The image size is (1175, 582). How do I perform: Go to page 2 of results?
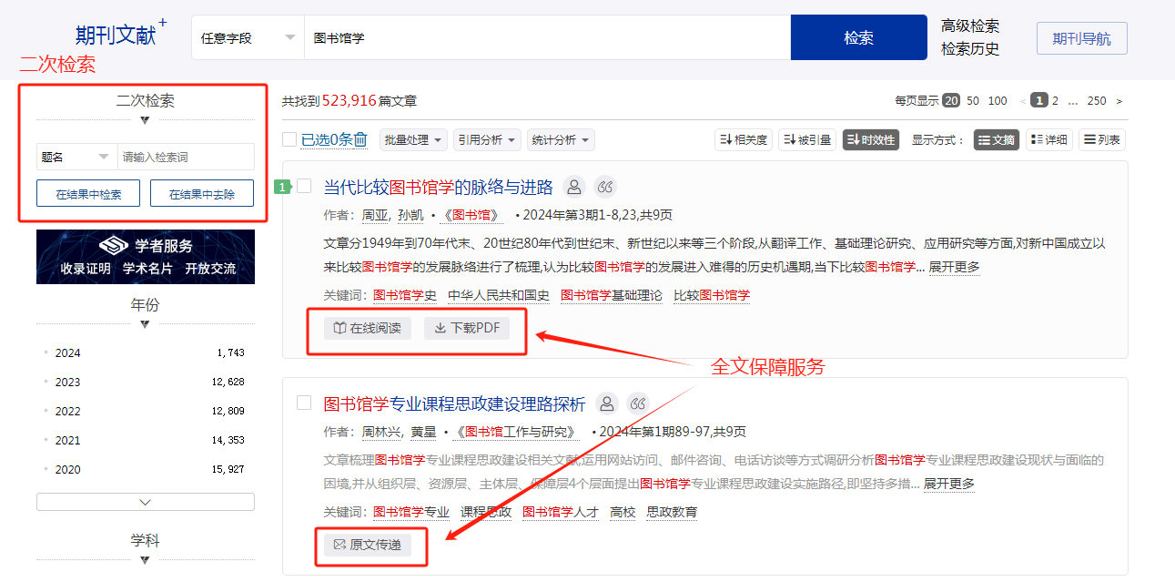(x=1055, y=101)
